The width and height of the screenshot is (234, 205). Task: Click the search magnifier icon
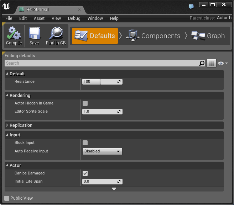click(202, 63)
